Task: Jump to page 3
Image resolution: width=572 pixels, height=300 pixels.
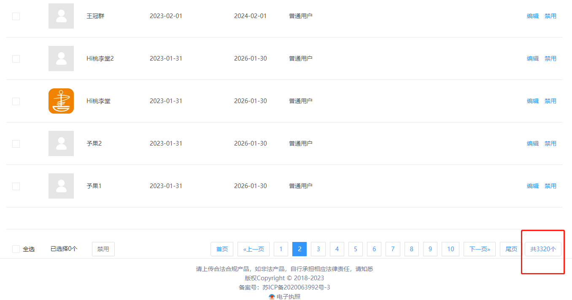Action: [318, 249]
